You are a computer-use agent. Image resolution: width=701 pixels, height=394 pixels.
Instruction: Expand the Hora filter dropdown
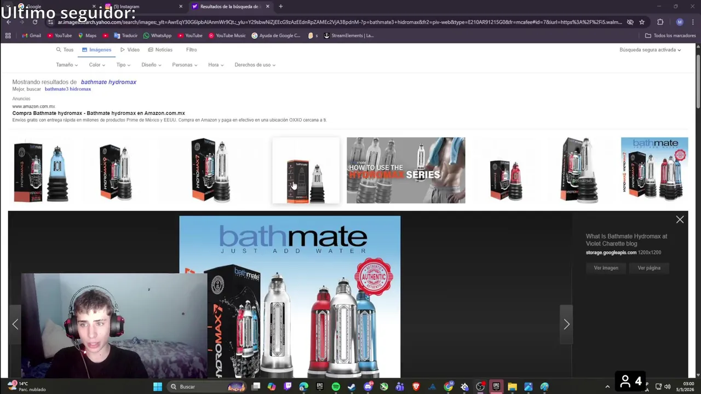(216, 65)
